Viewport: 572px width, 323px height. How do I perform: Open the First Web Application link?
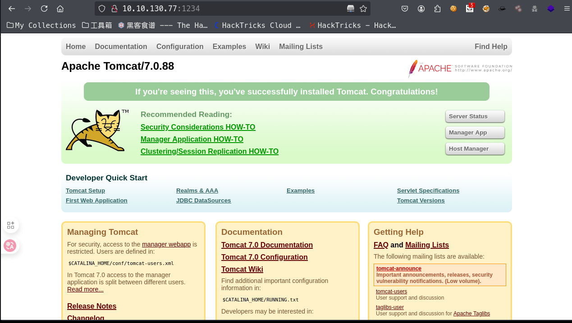96,200
